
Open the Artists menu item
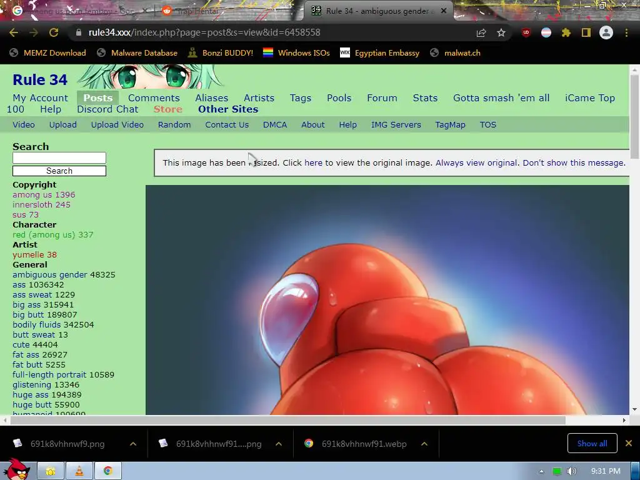[x=259, y=98]
